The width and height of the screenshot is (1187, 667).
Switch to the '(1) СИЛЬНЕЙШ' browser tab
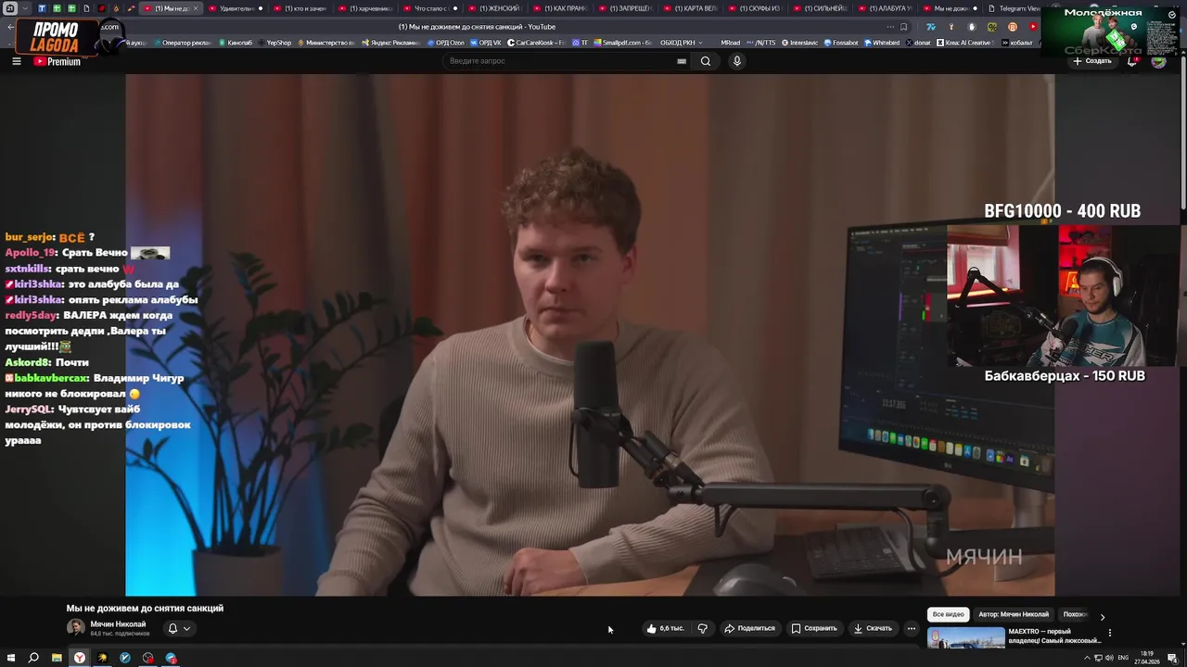click(x=820, y=8)
